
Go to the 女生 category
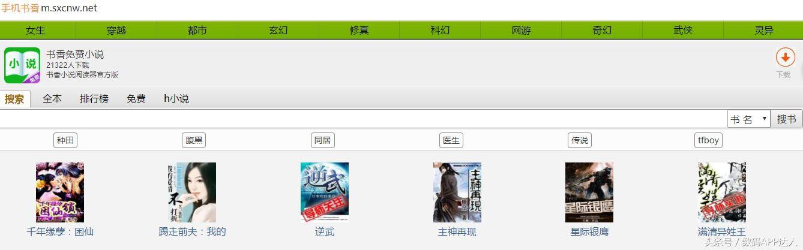[x=35, y=30]
